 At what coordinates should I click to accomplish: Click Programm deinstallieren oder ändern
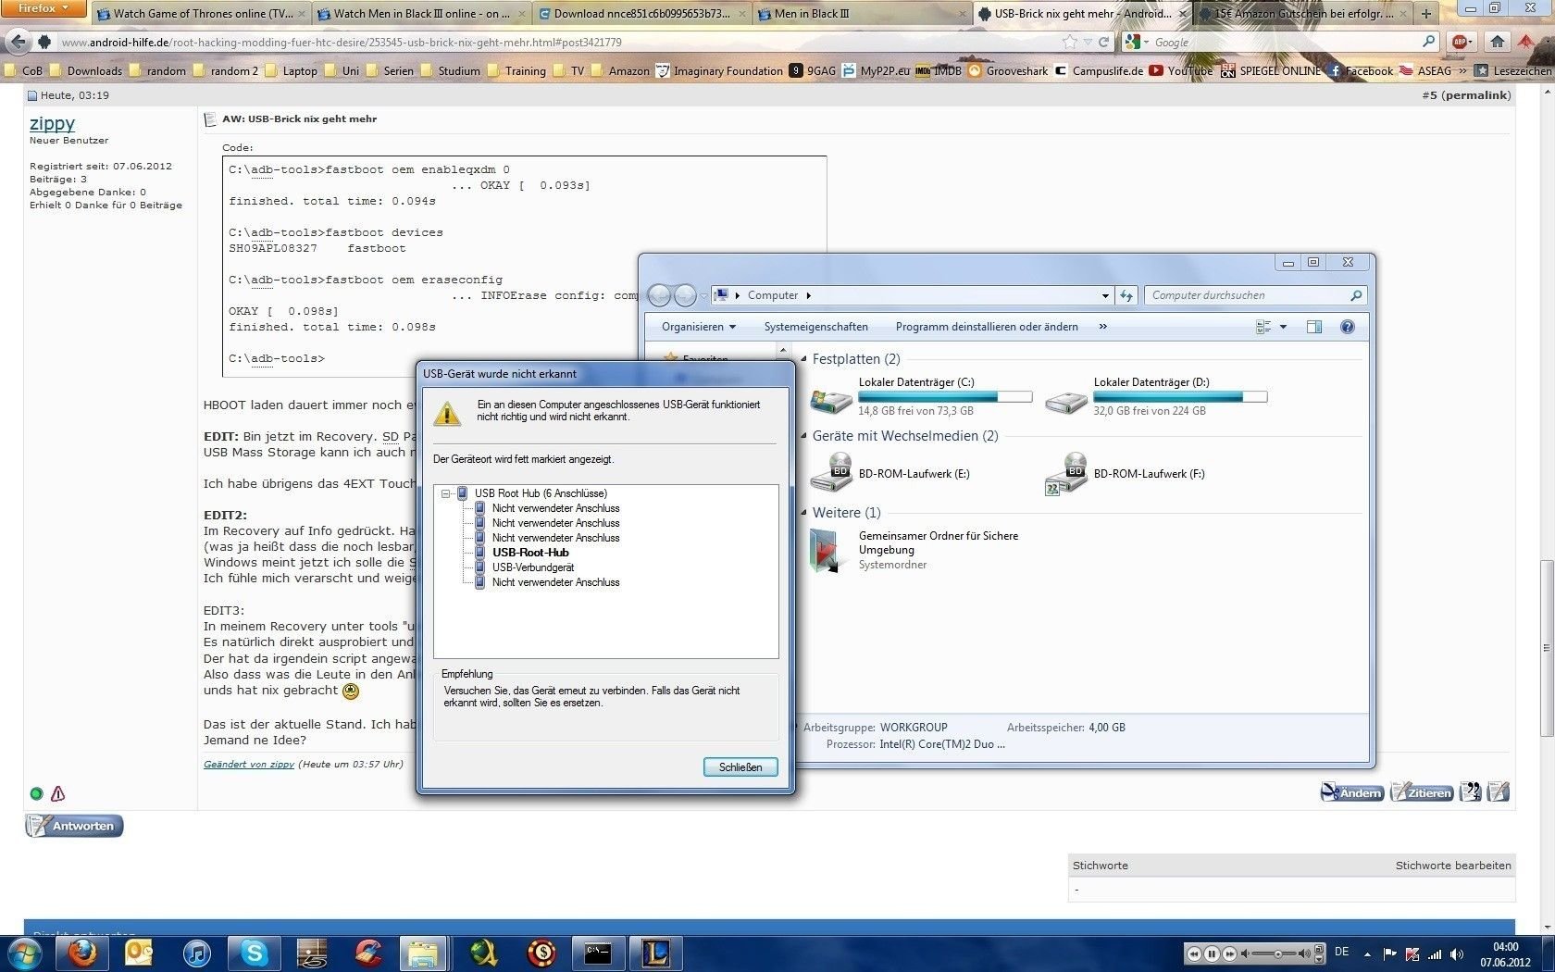[987, 327]
